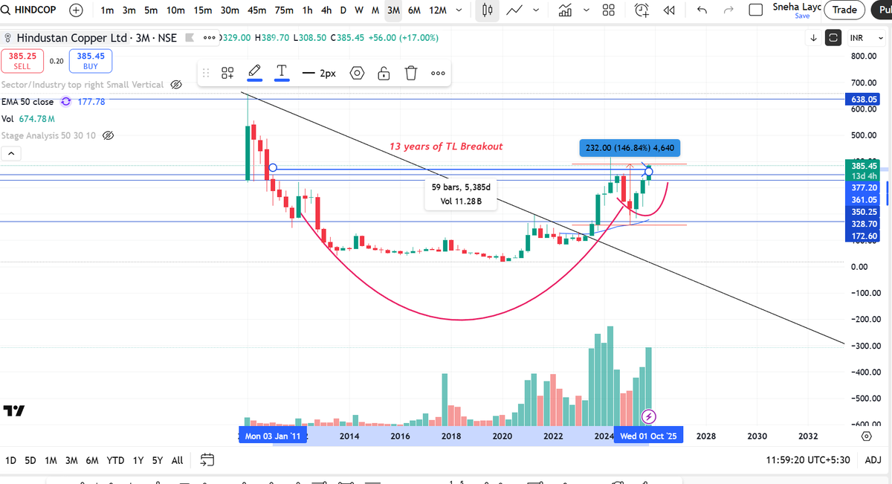This screenshot has width=892, height=484.
Task: Open Sneha layout name dropdown
Action: point(795,7)
